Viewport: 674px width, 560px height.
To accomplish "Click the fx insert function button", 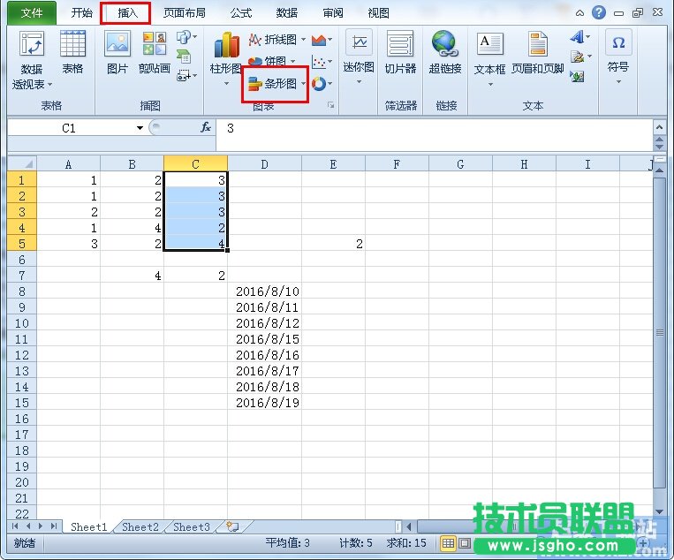I will [x=206, y=128].
